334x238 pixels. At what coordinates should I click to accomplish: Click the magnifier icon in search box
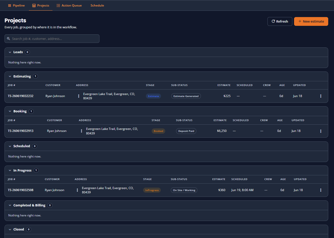(9, 39)
